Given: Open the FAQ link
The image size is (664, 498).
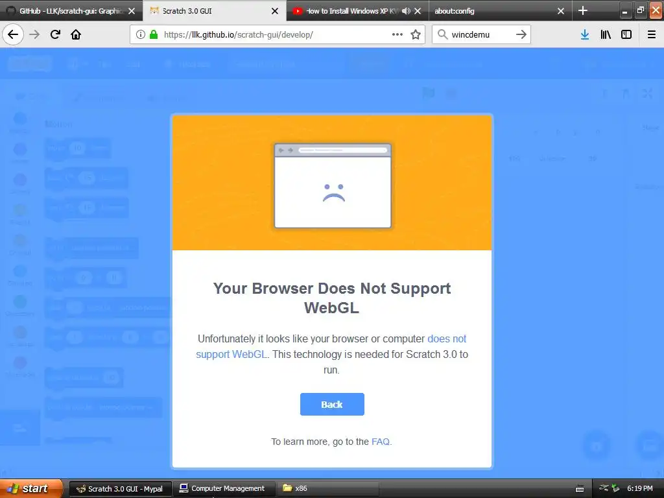Looking at the screenshot, I should (x=380, y=442).
